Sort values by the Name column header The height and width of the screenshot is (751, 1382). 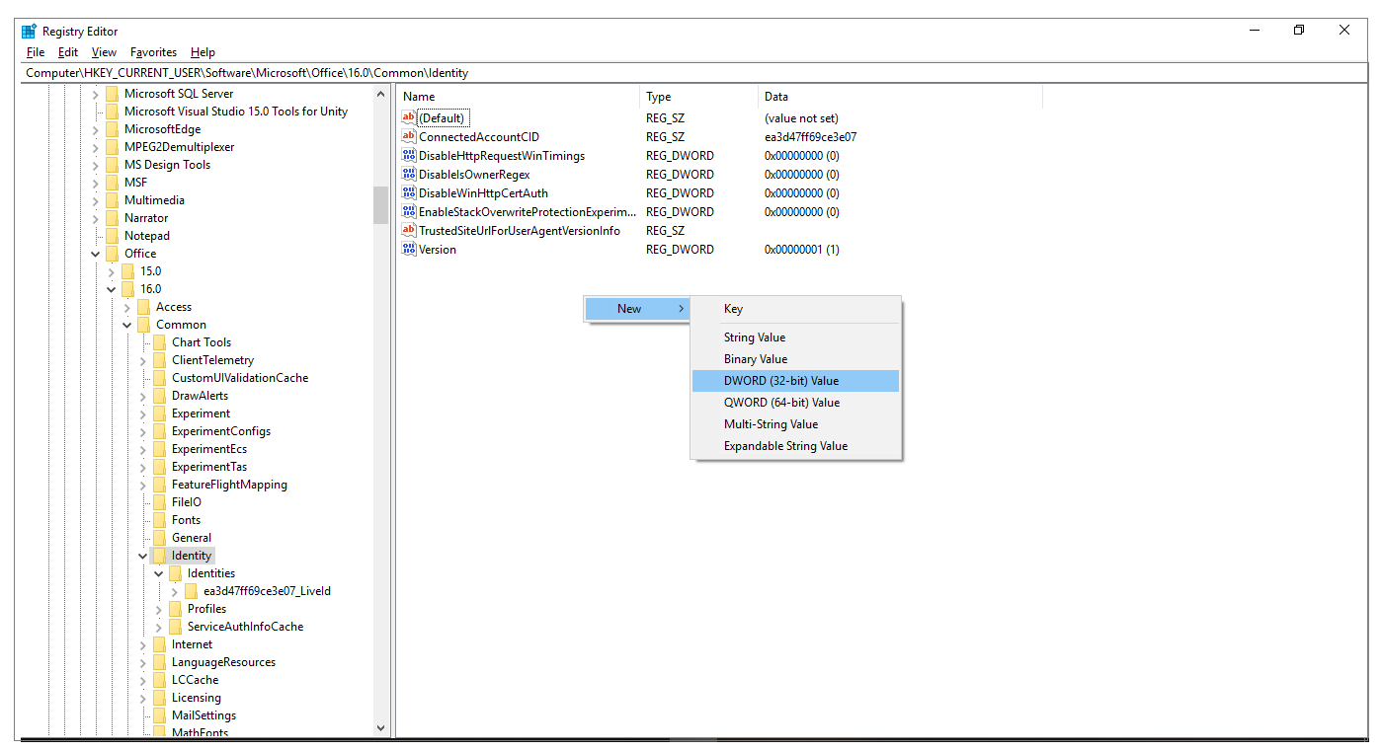tap(519, 97)
